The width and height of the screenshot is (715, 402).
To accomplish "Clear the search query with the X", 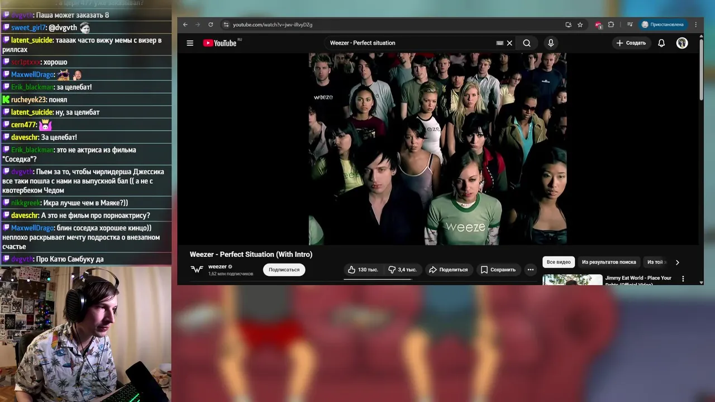I will click(x=509, y=43).
